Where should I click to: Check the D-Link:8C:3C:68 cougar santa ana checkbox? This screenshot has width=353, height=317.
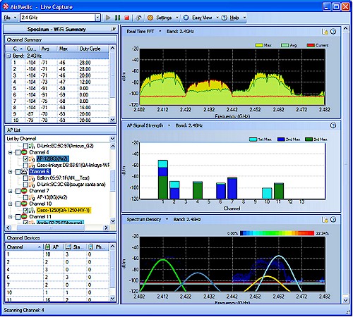pyautogui.click(x=25, y=185)
